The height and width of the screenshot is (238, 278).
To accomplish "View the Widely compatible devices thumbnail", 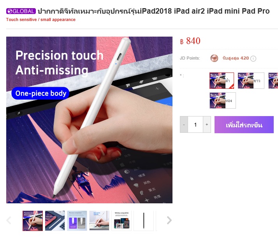I will (121, 221).
